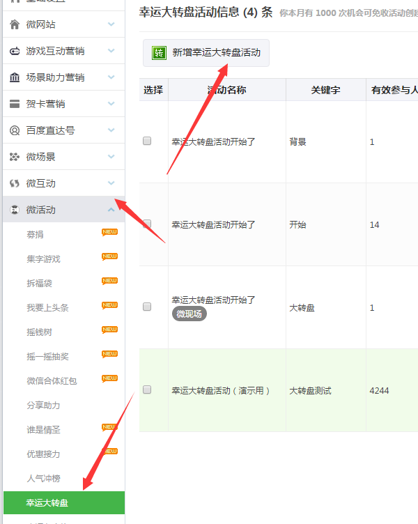
Task: Check the box for the 背景 keyword row
Action: tap(147, 141)
